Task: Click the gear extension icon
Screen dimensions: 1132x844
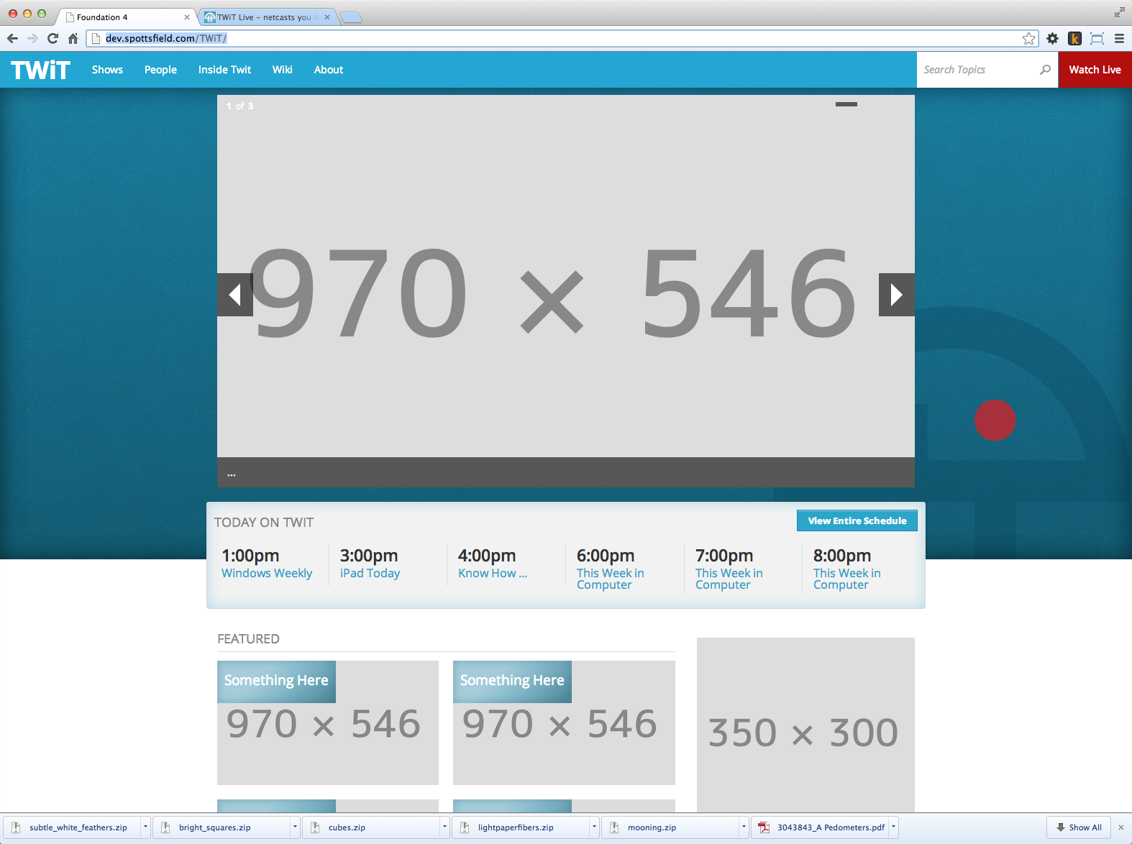Action: (1052, 39)
